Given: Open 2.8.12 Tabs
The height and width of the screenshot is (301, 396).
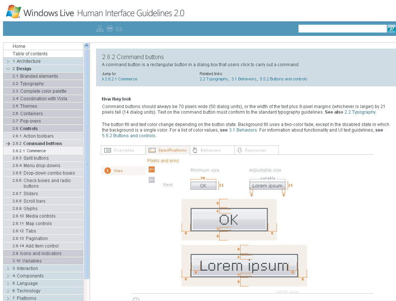Looking at the screenshot, I should tap(43, 231).
